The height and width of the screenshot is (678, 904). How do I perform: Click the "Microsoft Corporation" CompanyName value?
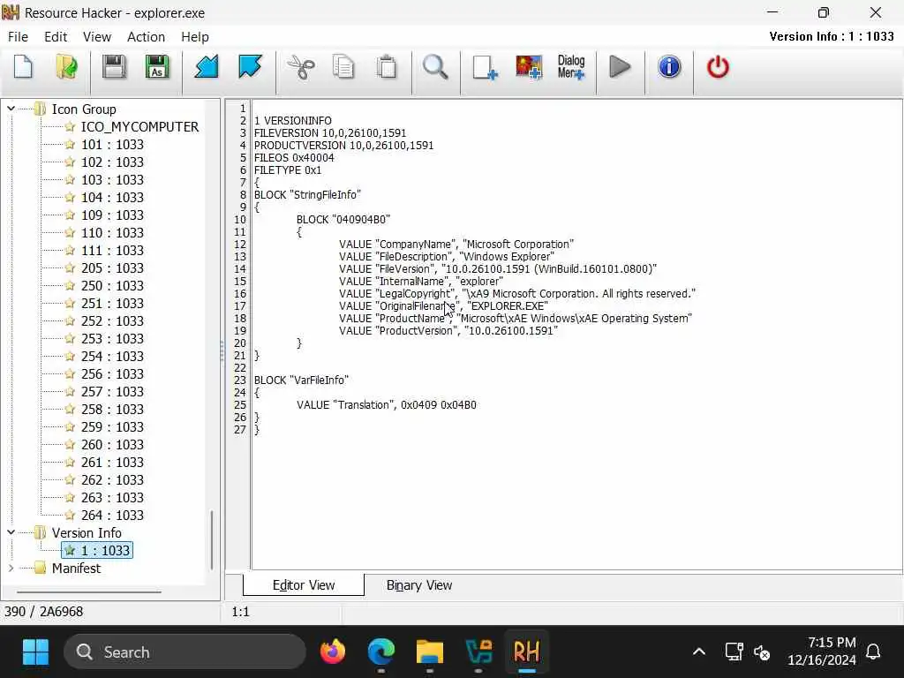[x=517, y=245]
